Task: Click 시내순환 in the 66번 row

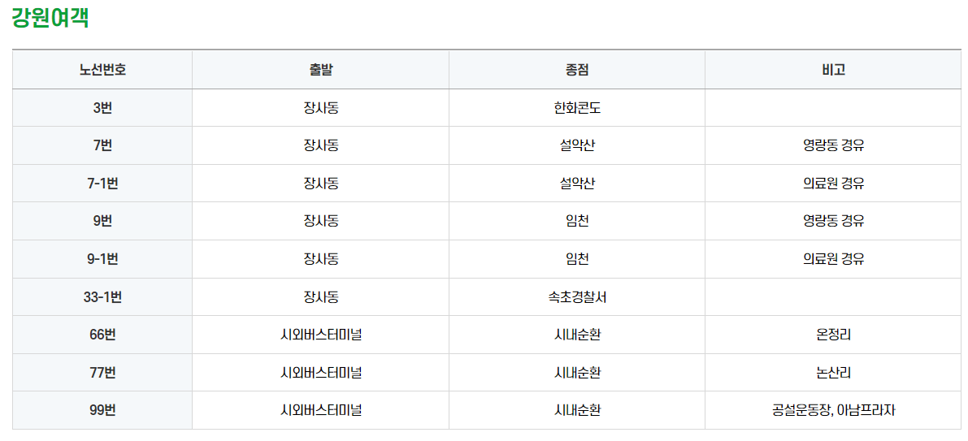Action: pyautogui.click(x=577, y=335)
